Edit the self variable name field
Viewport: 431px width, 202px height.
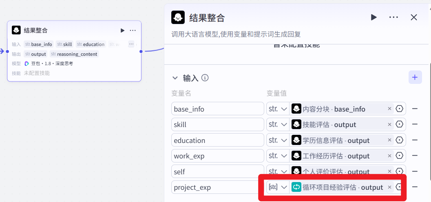(x=218, y=171)
